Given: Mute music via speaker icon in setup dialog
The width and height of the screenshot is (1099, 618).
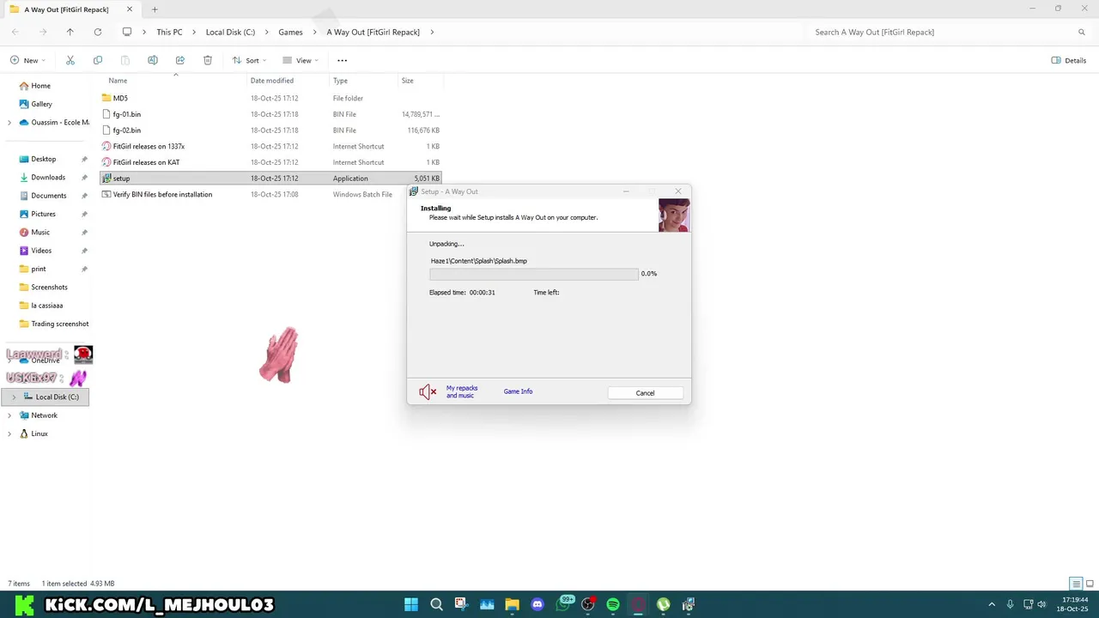Looking at the screenshot, I should click(x=428, y=392).
